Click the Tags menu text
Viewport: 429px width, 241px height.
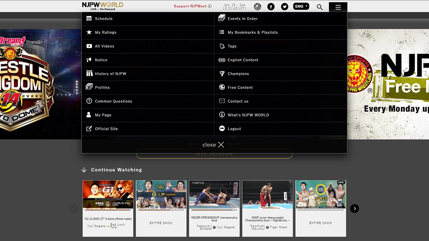click(232, 46)
